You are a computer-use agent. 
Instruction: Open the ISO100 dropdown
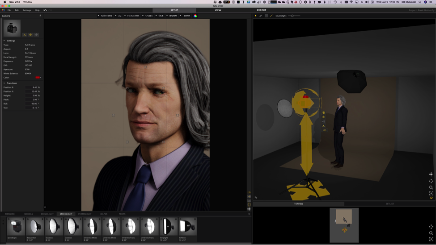tap(173, 16)
